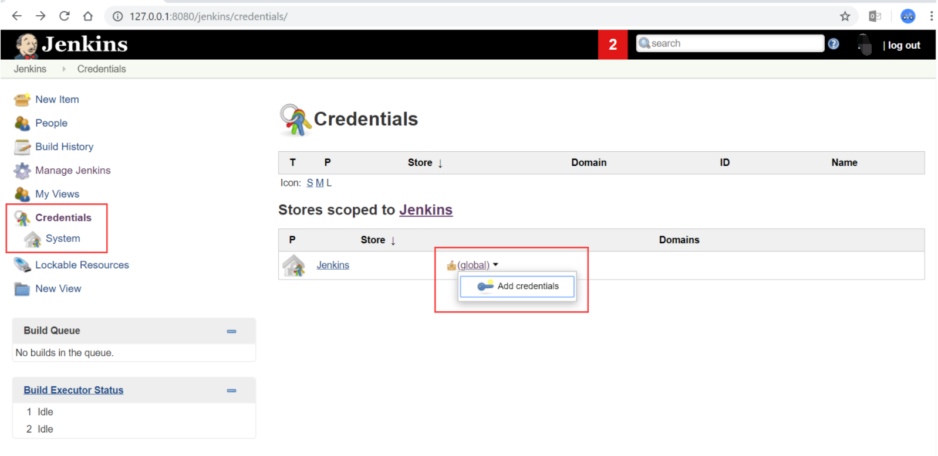The image size is (938, 456).
Task: Click the Domains column header
Action: 679,240
